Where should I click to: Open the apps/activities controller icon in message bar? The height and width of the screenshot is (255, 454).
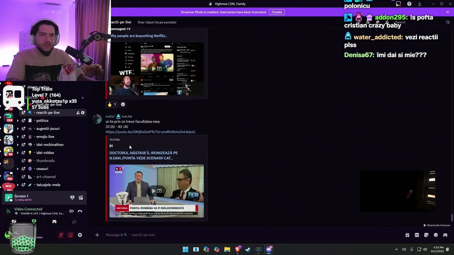(x=445, y=235)
